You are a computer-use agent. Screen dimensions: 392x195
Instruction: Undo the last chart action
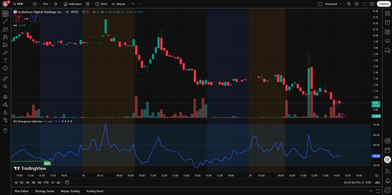[133, 4]
